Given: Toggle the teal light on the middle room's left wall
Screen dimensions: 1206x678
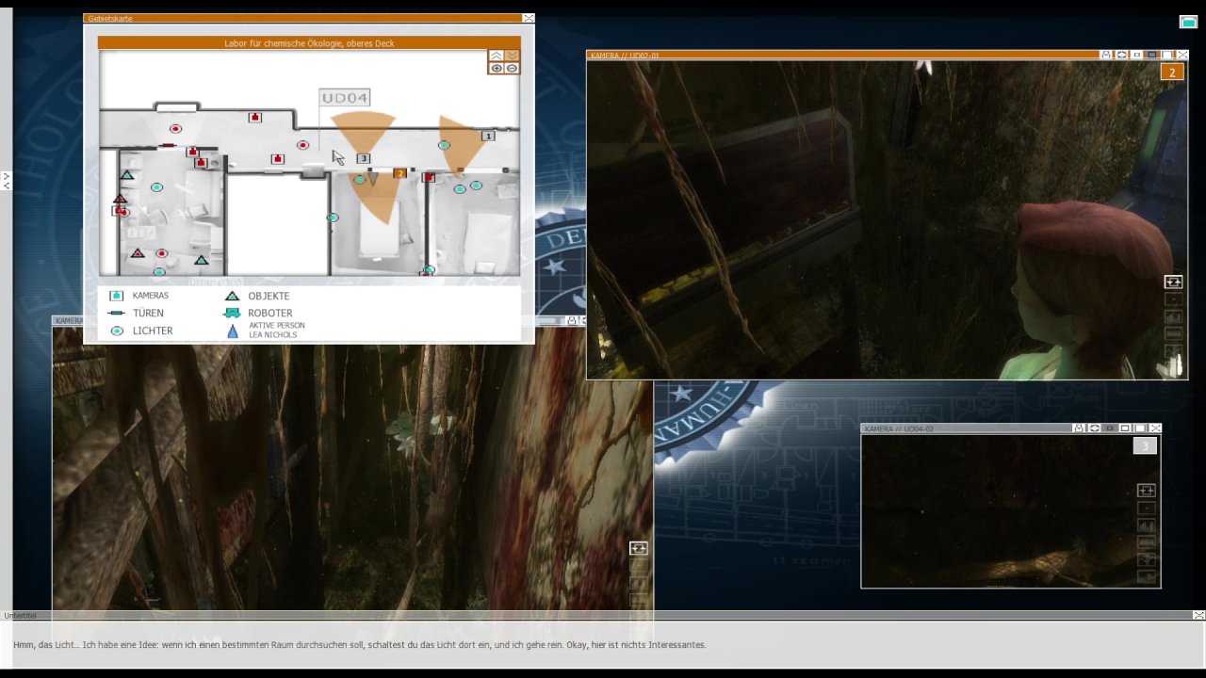Looking at the screenshot, I should (332, 218).
